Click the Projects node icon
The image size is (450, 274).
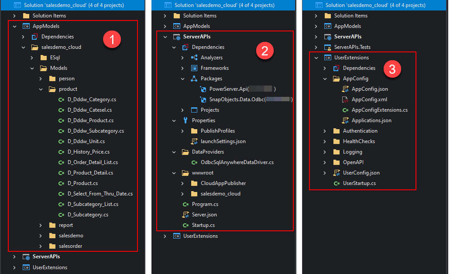pyautogui.click(x=194, y=110)
